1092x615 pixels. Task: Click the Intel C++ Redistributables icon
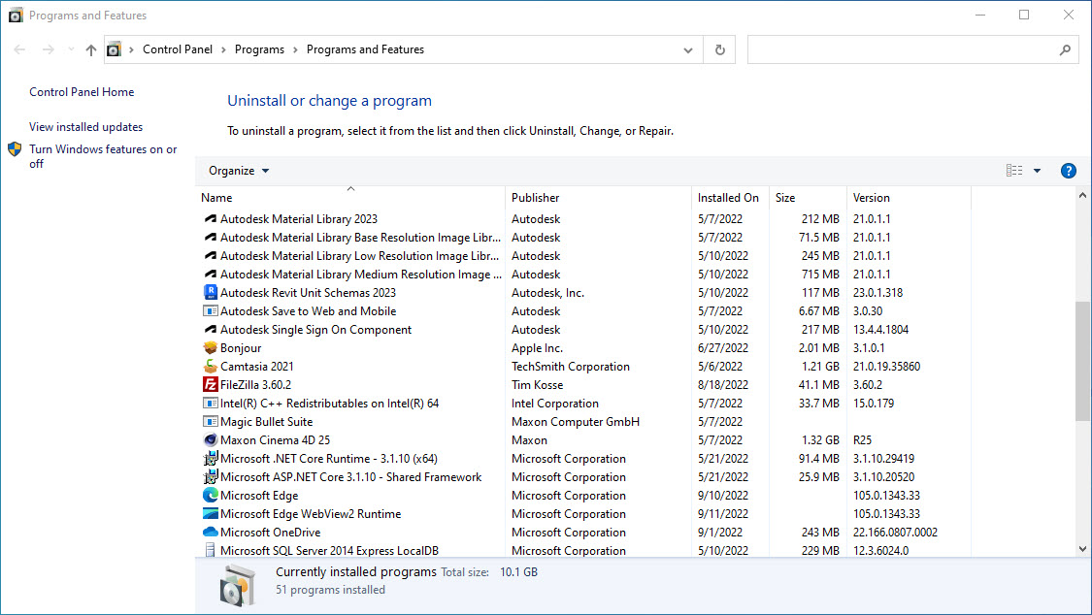pyautogui.click(x=210, y=403)
